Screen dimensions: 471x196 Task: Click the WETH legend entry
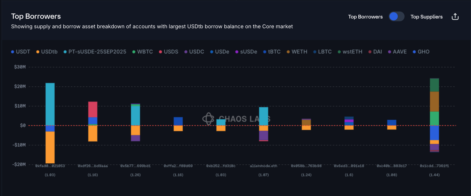coord(297,52)
